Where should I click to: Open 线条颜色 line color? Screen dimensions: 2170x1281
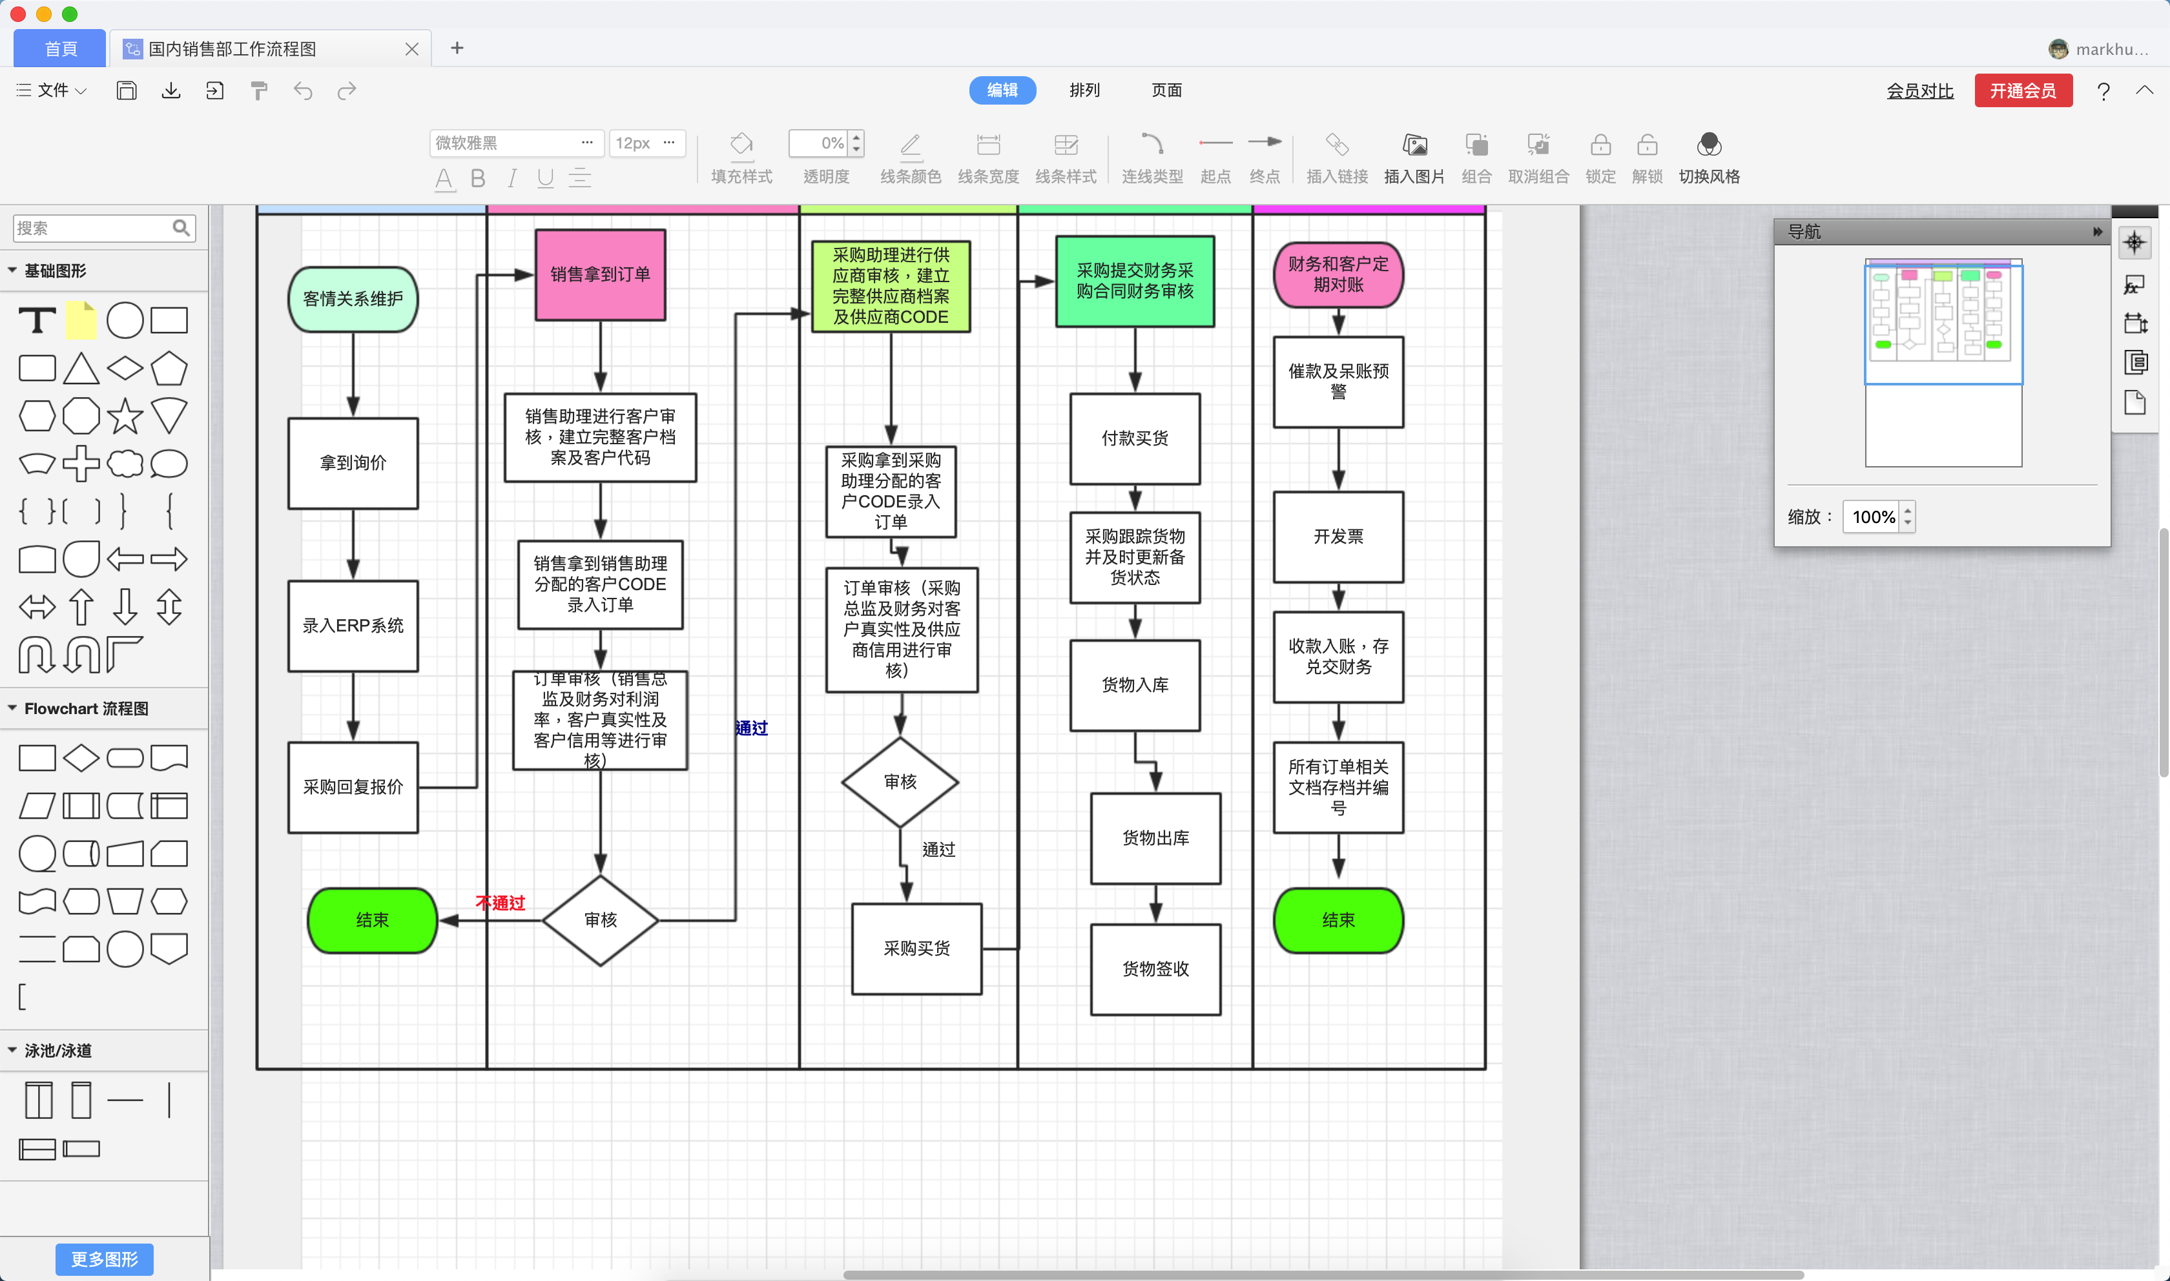(x=911, y=158)
